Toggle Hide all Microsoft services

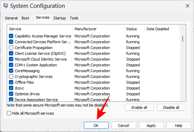click(x=9, y=113)
